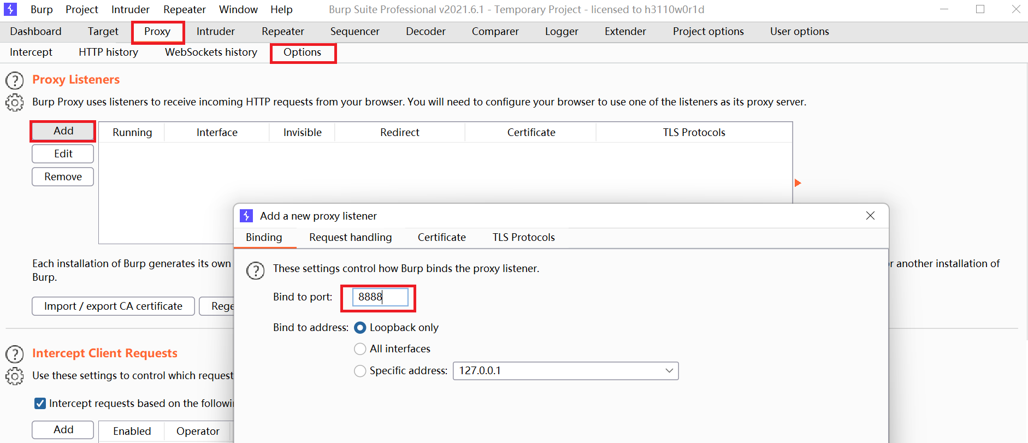Select the Binding tab in the dialog
This screenshot has height=443, width=1028.
click(x=264, y=238)
